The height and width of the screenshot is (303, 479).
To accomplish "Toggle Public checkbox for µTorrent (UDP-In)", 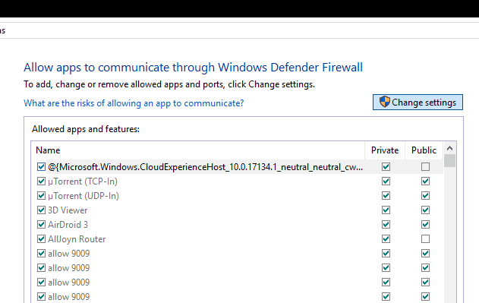I will click(x=425, y=195).
